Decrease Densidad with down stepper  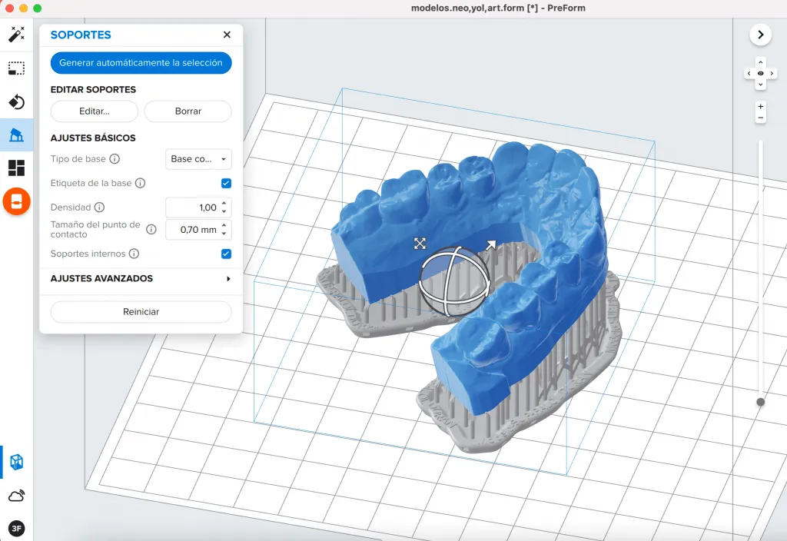[x=224, y=211]
